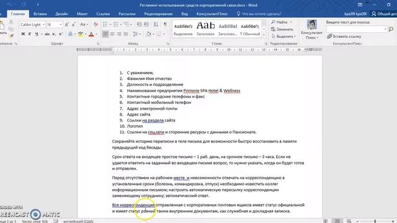Toggle italic (К) formatting

(x=30, y=34)
